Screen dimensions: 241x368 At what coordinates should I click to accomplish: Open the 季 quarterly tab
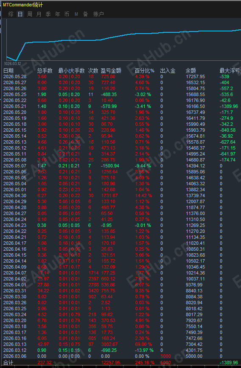click(x=48, y=14)
